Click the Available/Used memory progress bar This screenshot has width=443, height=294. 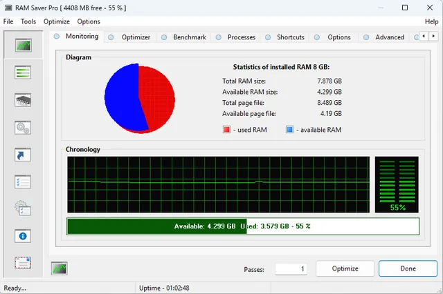point(243,226)
